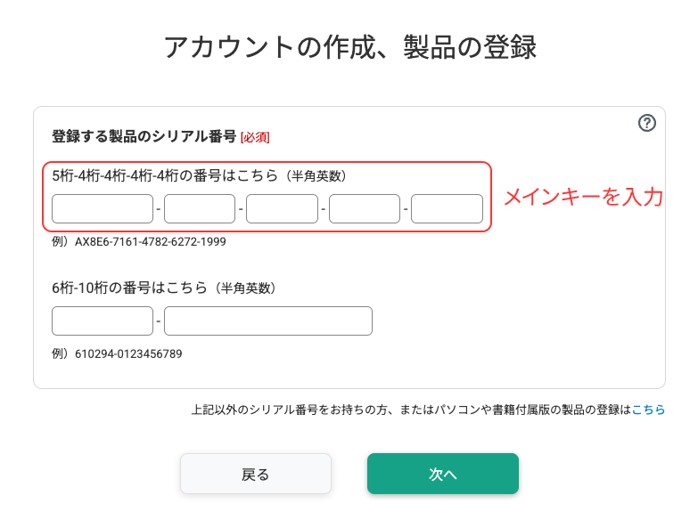Image resolution: width=698 pixels, height=519 pixels.
Task: Focus the last box of the five-part serial
Action: (447, 208)
